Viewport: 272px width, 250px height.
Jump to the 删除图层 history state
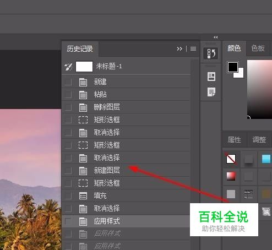126,107
